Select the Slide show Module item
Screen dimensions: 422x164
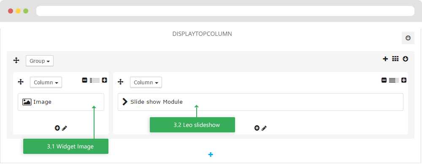pos(260,102)
